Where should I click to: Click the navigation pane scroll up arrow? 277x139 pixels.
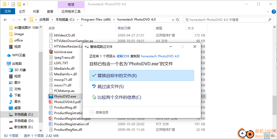(41, 27)
